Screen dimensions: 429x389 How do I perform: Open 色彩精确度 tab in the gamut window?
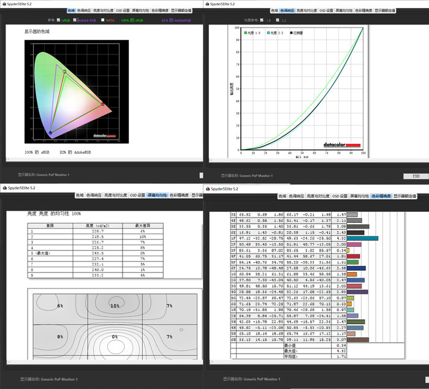(160, 10)
